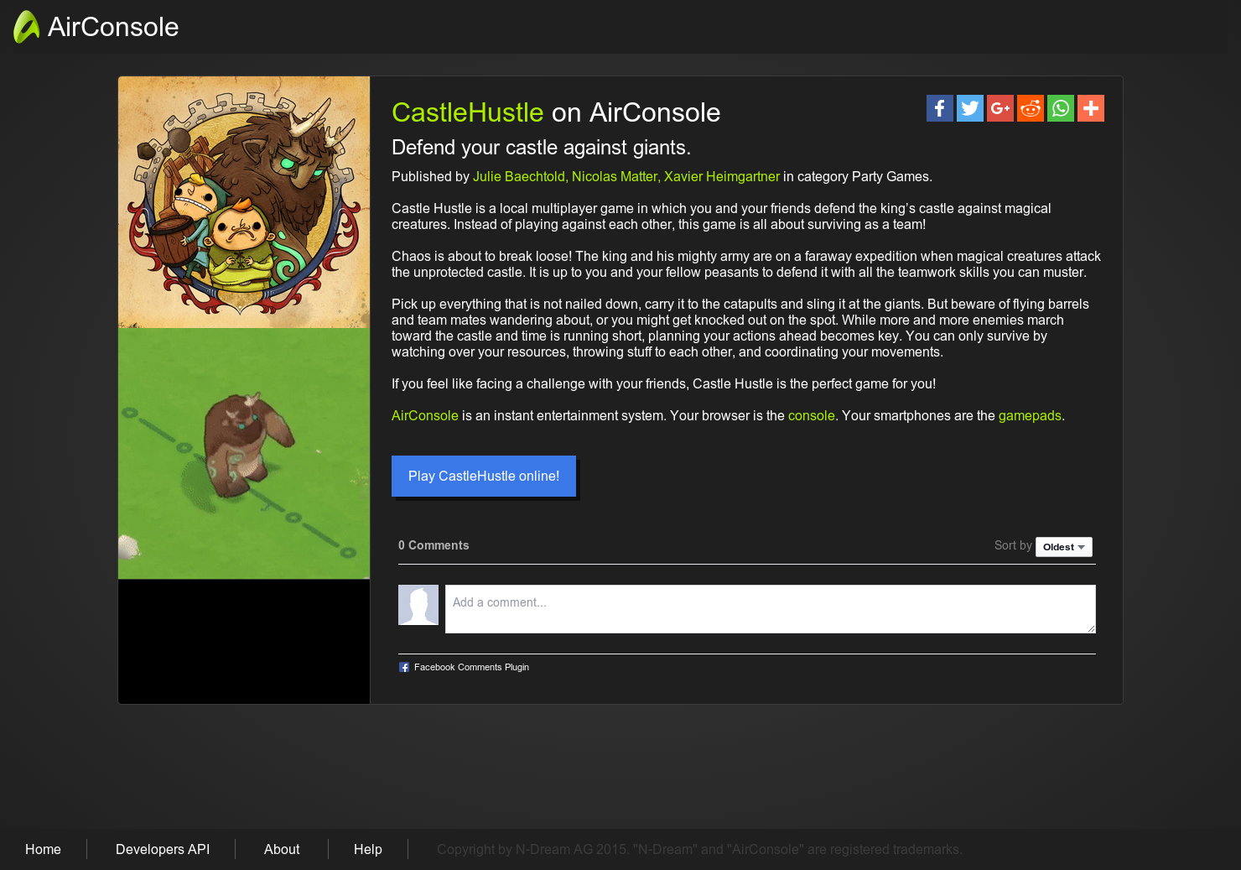Click the commenter avatar placeholder

(418, 605)
